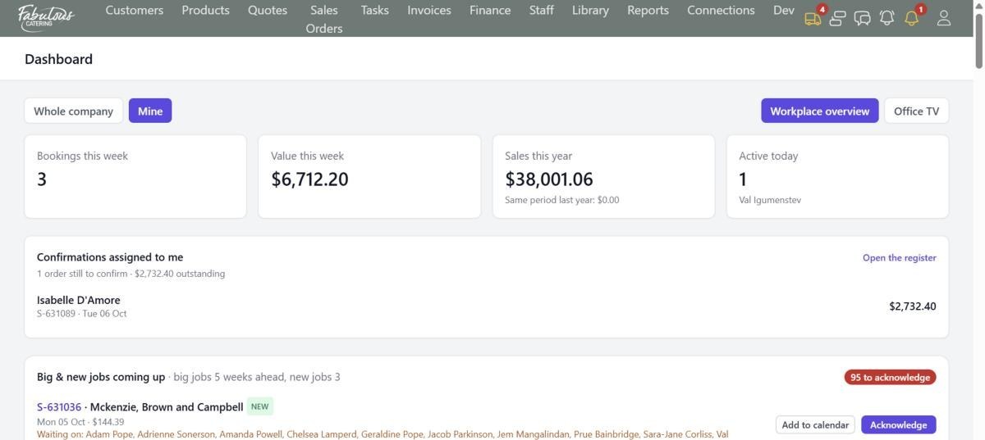The width and height of the screenshot is (985, 440).
Task: Click the stacked cards workflow icon in header
Action: (837, 18)
